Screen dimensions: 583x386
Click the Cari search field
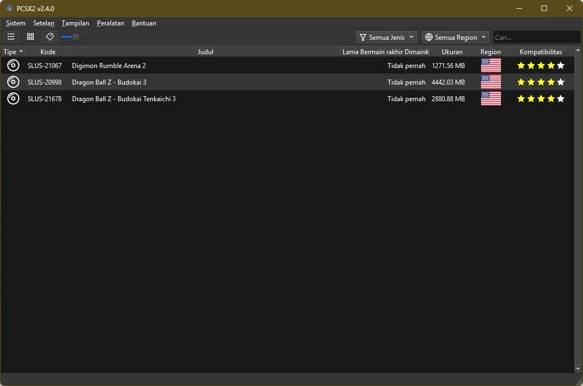[x=536, y=38]
